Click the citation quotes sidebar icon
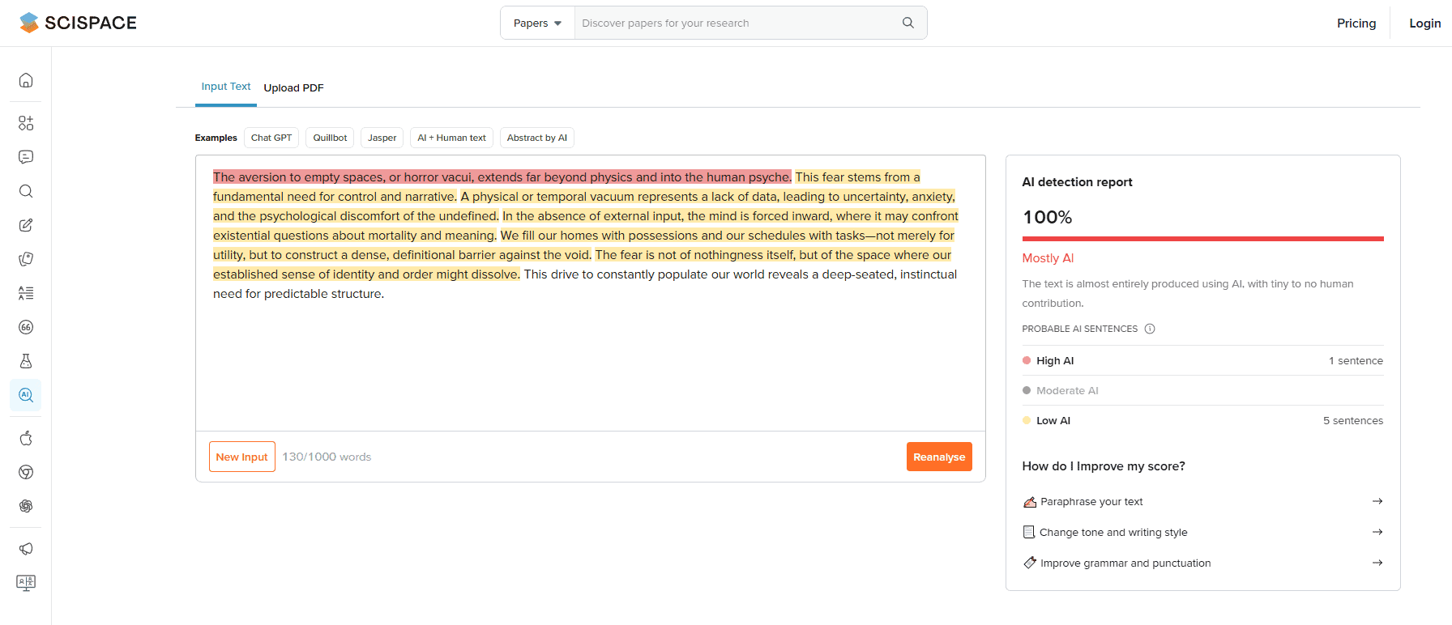The height and width of the screenshot is (625, 1452). point(26,327)
